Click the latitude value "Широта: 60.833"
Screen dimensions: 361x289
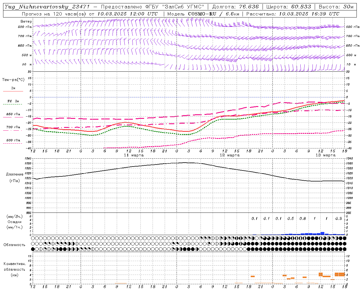(x=289, y=7)
